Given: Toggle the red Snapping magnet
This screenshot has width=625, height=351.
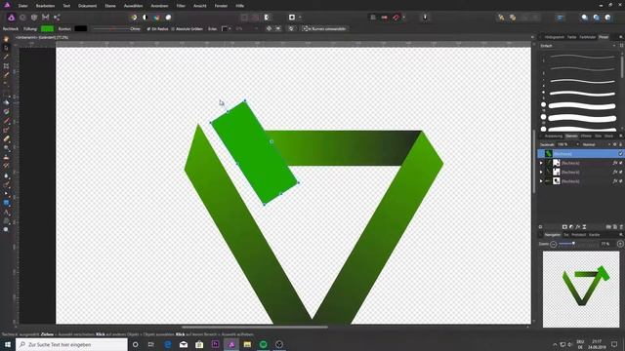Looking at the screenshot, I should point(396,18).
